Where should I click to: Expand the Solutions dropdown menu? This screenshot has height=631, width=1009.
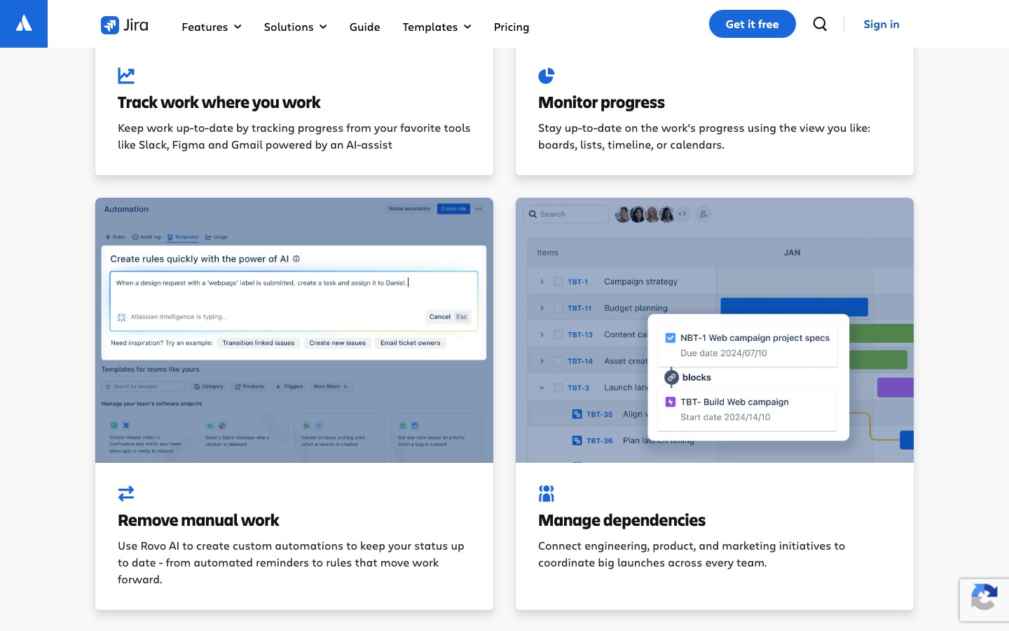coord(295,27)
